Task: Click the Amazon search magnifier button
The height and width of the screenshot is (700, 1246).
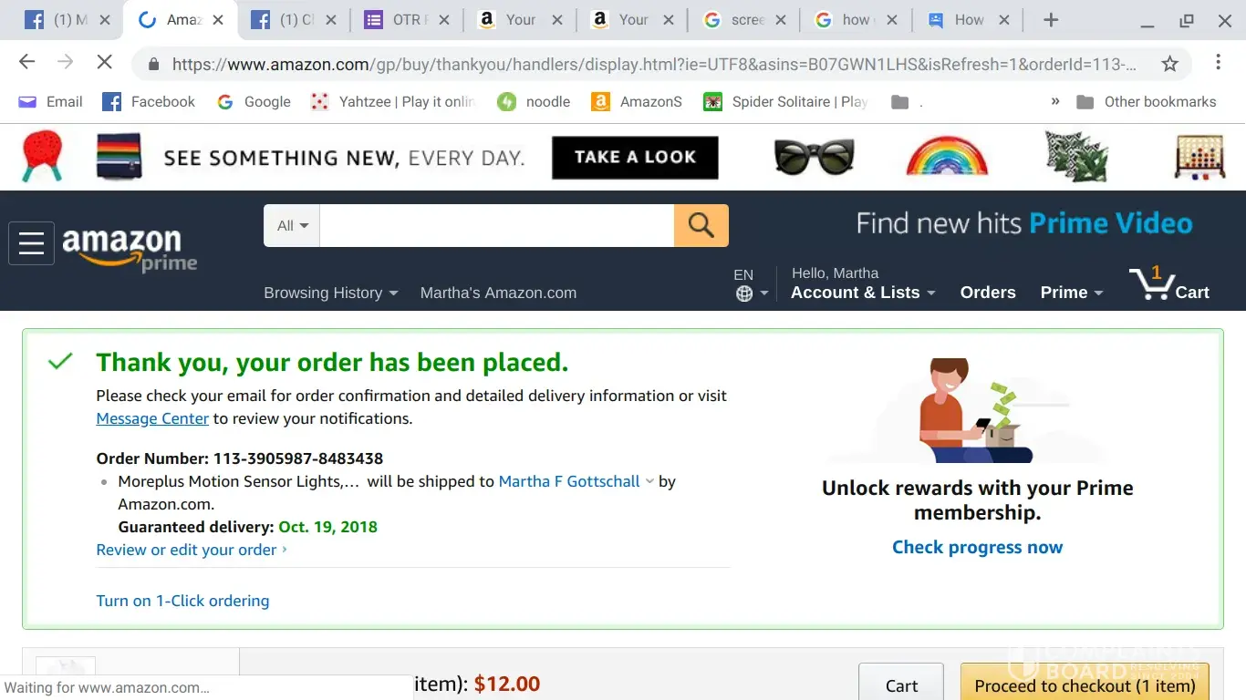Action: tap(701, 225)
